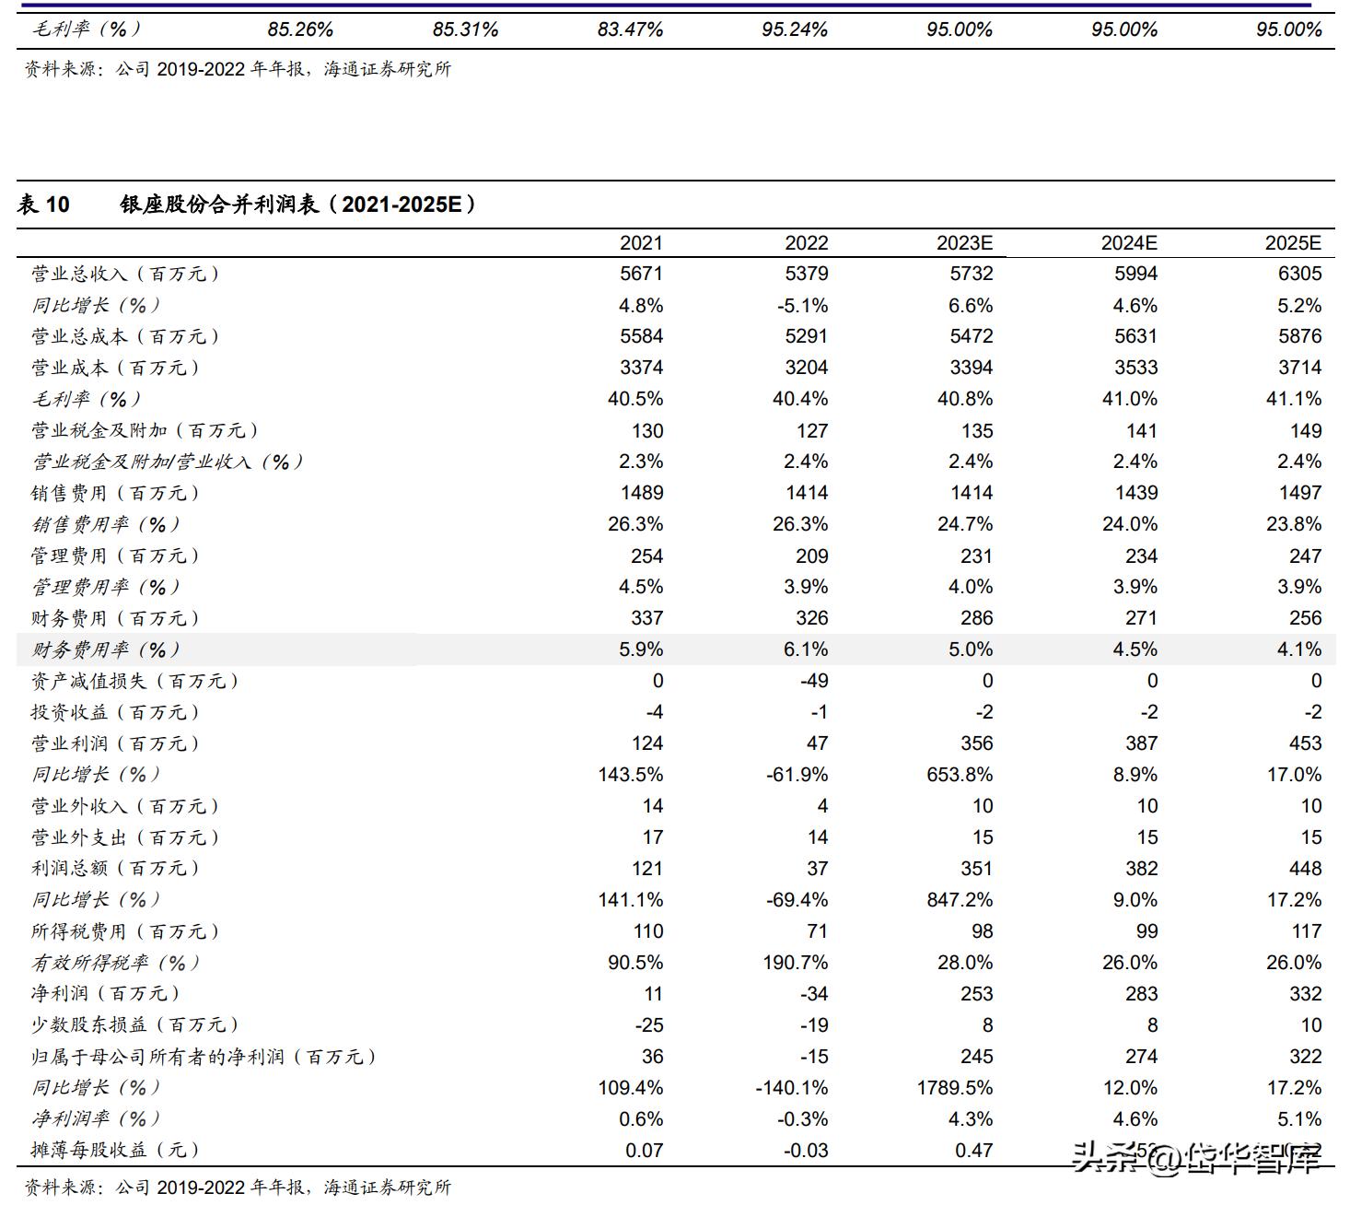This screenshot has width=1350, height=1205.
Task: Click the 2025E 利润总额 value 448
Action: [1306, 869]
